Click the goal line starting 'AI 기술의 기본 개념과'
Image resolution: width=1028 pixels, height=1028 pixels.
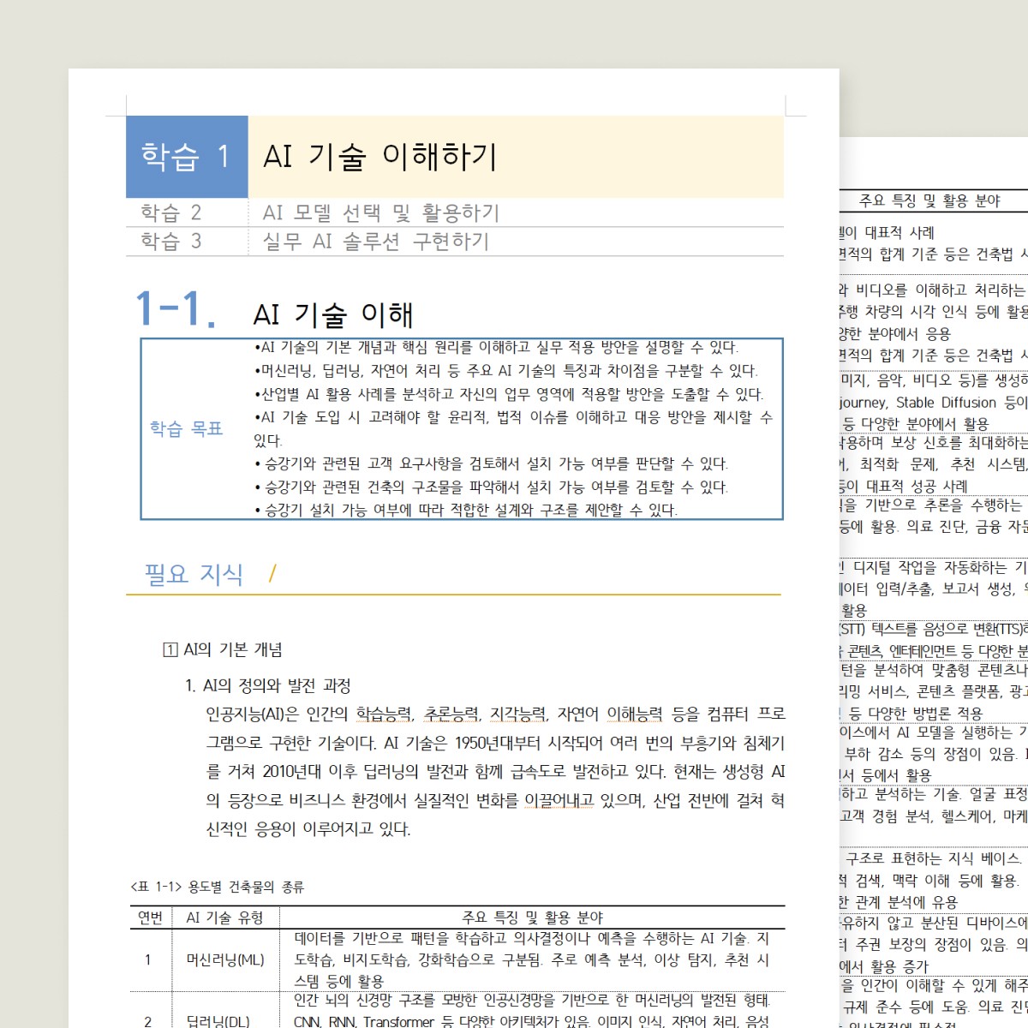coord(496,347)
